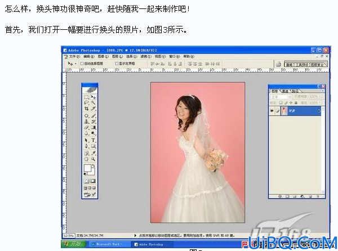Open the layer blending mode dropdown
This screenshot has width=338, height=251.
coord(280,97)
